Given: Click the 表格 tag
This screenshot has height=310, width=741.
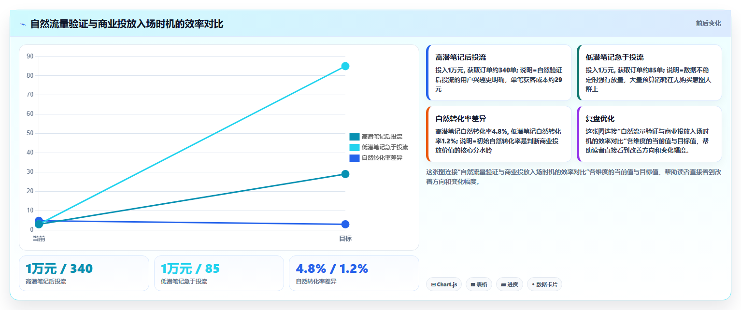Looking at the screenshot, I should (x=479, y=284).
